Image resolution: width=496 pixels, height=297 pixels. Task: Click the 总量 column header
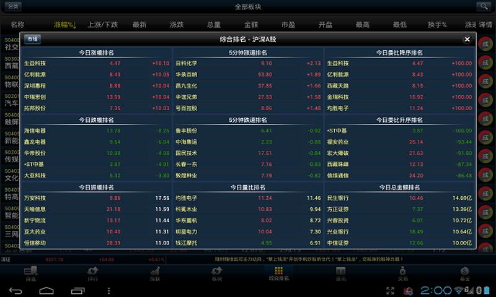point(214,25)
